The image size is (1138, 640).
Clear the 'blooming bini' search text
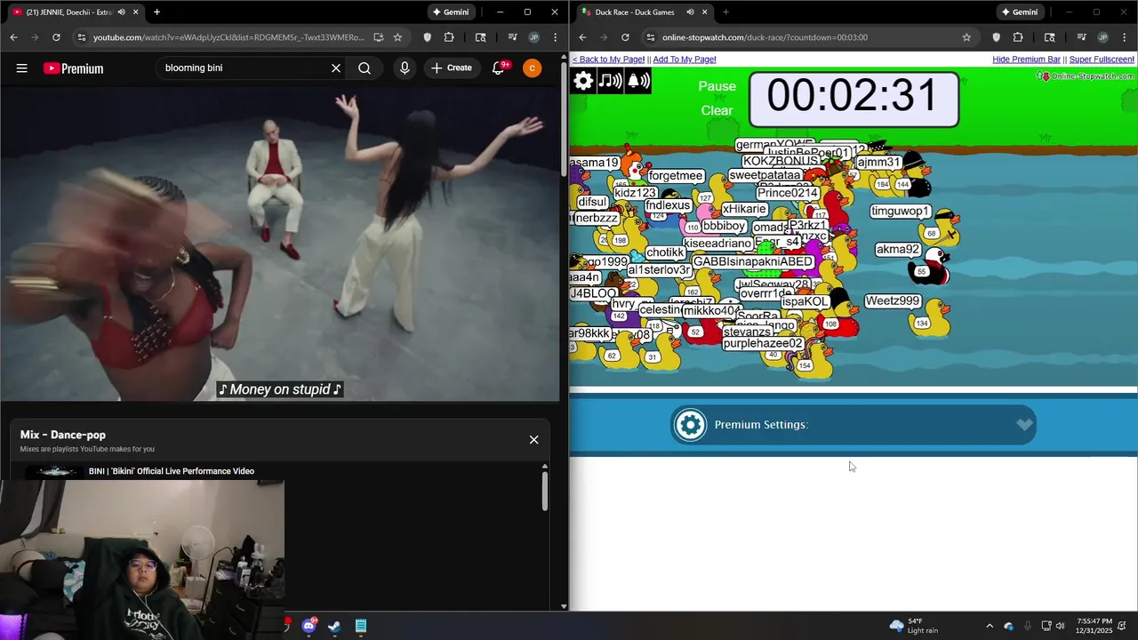pos(336,68)
